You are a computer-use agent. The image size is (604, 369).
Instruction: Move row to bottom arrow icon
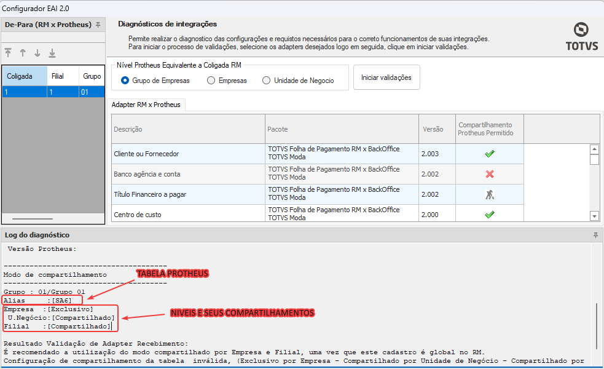click(x=52, y=54)
